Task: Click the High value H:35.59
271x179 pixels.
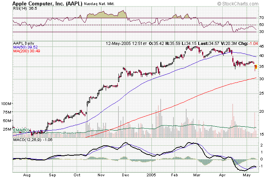Action: (x=173, y=43)
